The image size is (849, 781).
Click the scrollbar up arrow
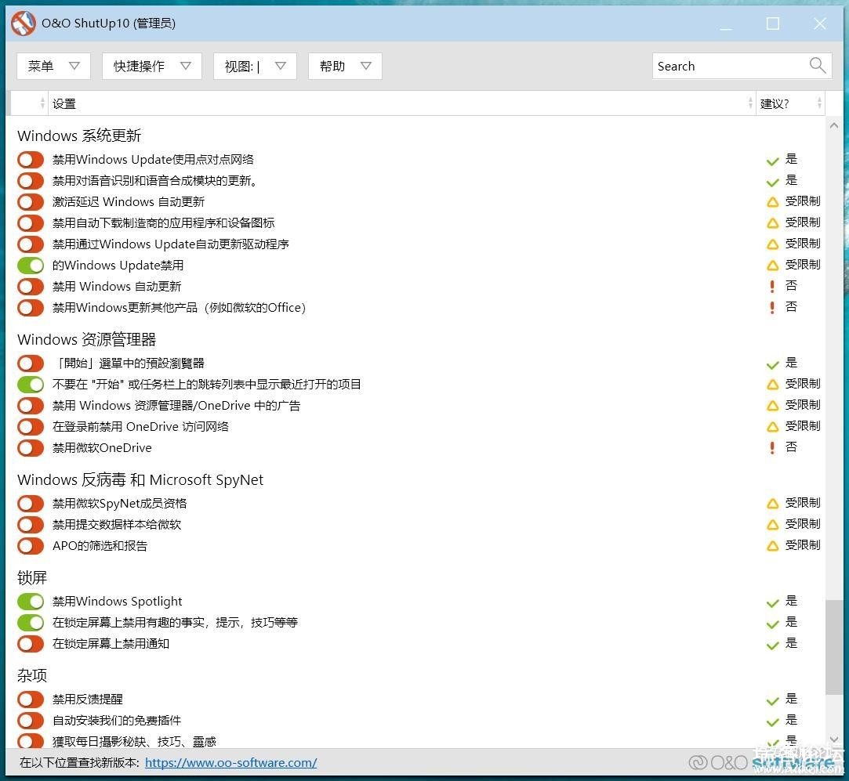[x=834, y=125]
